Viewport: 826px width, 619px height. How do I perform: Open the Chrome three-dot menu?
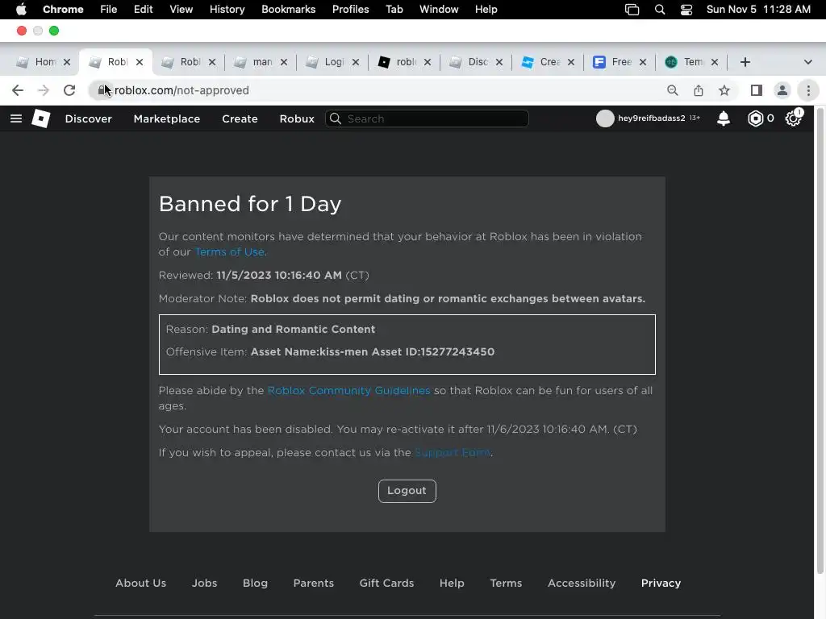tap(808, 90)
